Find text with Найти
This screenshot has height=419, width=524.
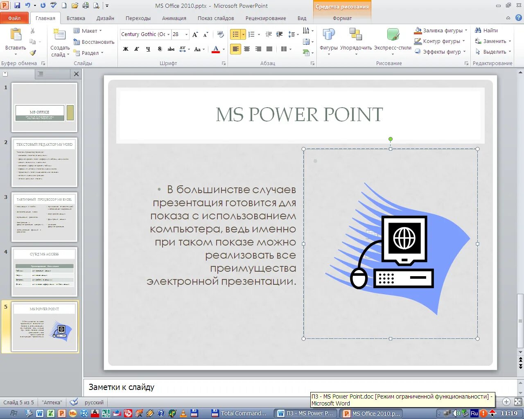pyautogui.click(x=486, y=30)
